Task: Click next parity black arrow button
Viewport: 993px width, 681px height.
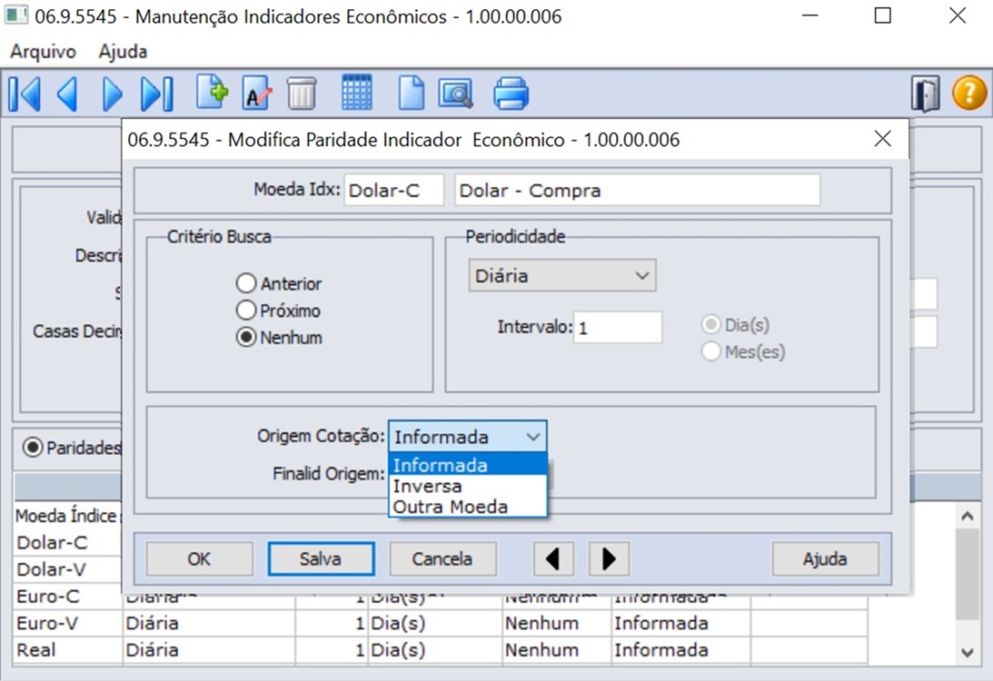Action: click(609, 558)
